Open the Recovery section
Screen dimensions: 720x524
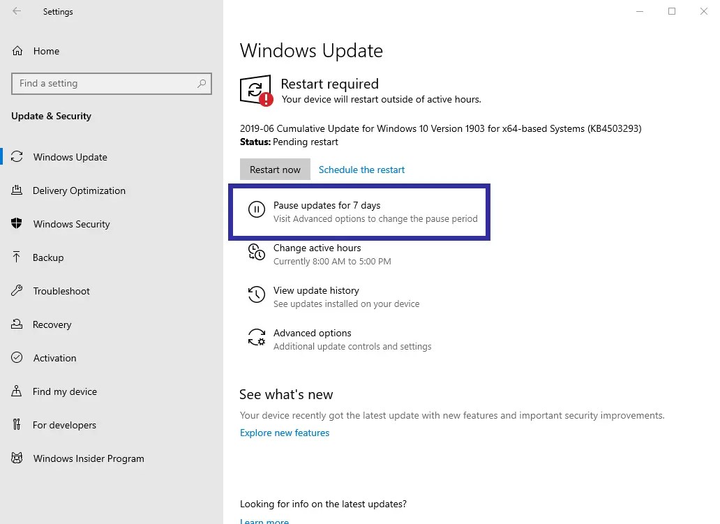pos(52,324)
